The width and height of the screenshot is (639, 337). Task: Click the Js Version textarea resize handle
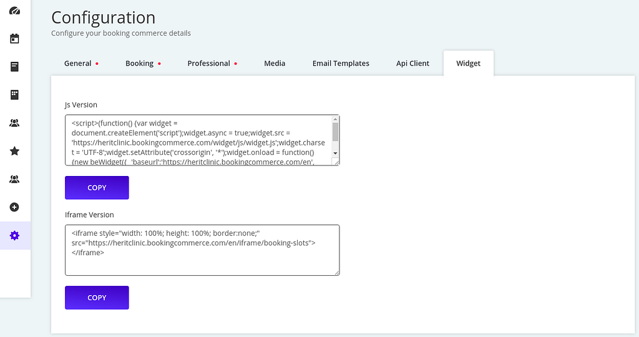click(x=336, y=162)
